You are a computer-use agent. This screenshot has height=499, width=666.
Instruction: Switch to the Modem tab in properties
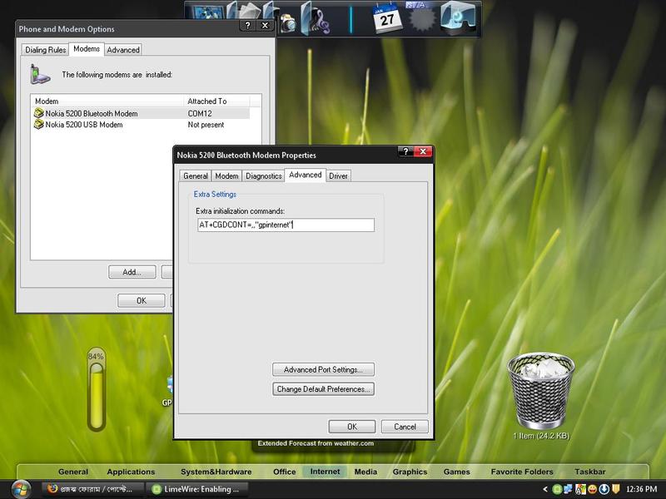coord(226,175)
